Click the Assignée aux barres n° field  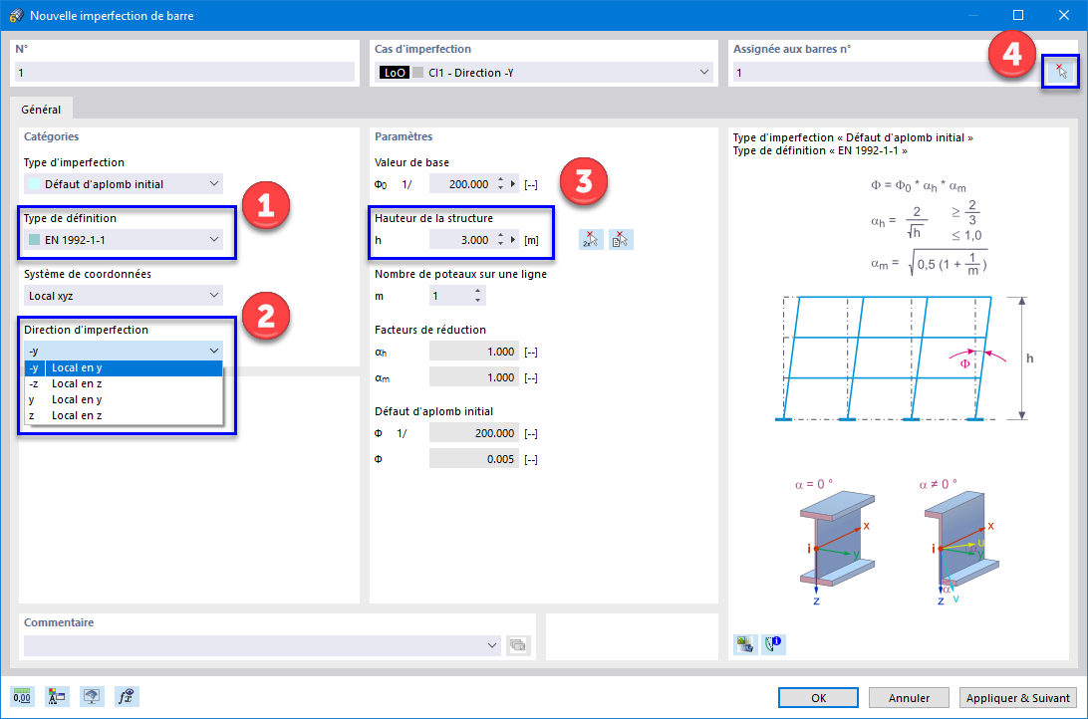(x=887, y=72)
